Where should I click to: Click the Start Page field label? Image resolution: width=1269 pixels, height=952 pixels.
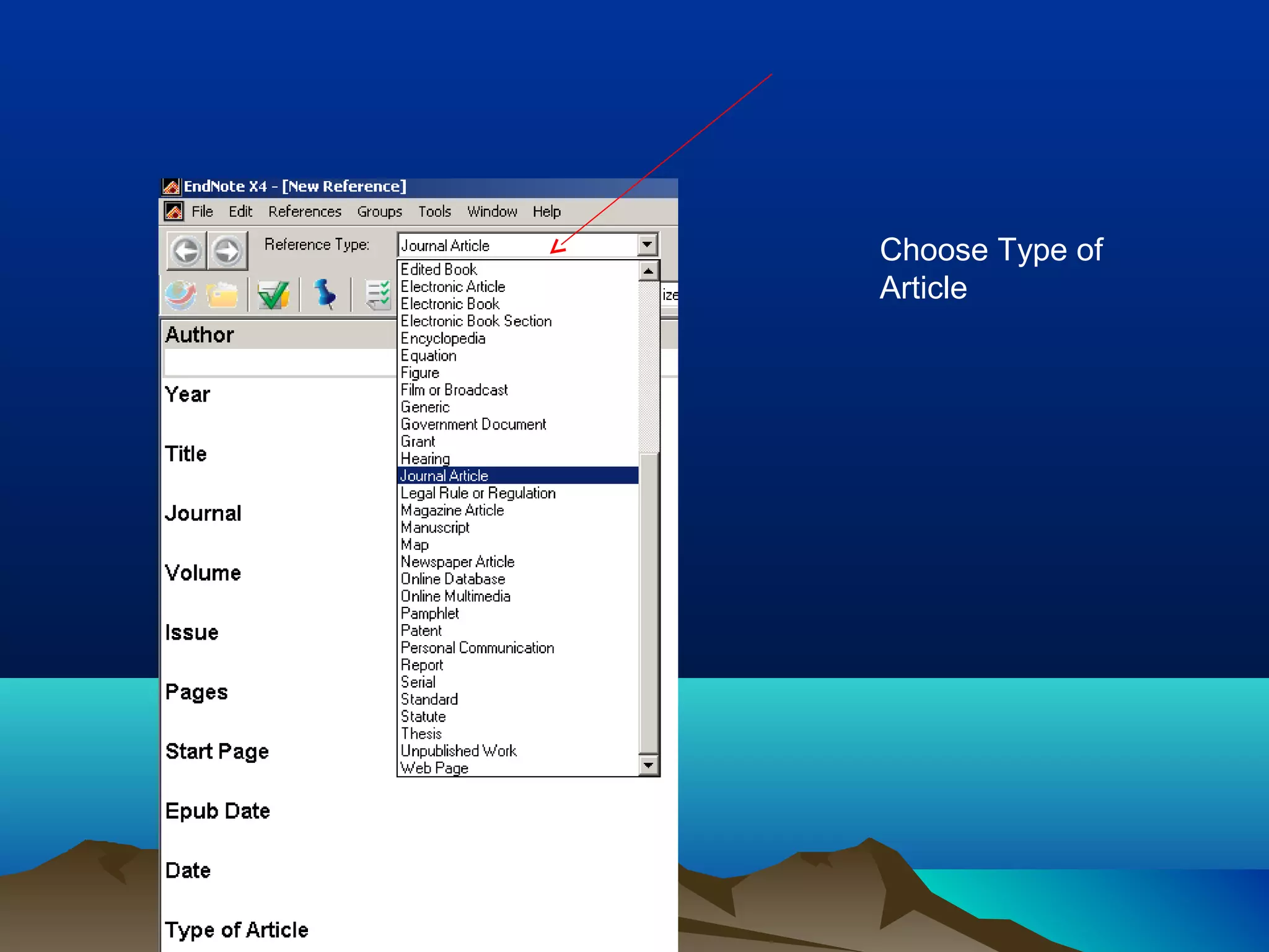[217, 752]
